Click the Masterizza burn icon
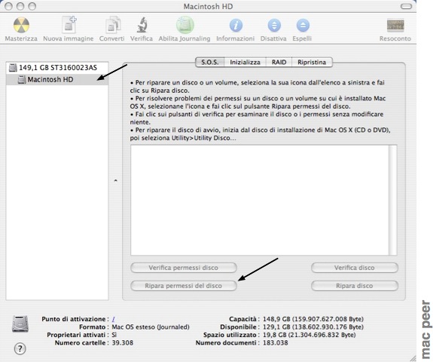The image size is (433, 362). pyautogui.click(x=21, y=26)
